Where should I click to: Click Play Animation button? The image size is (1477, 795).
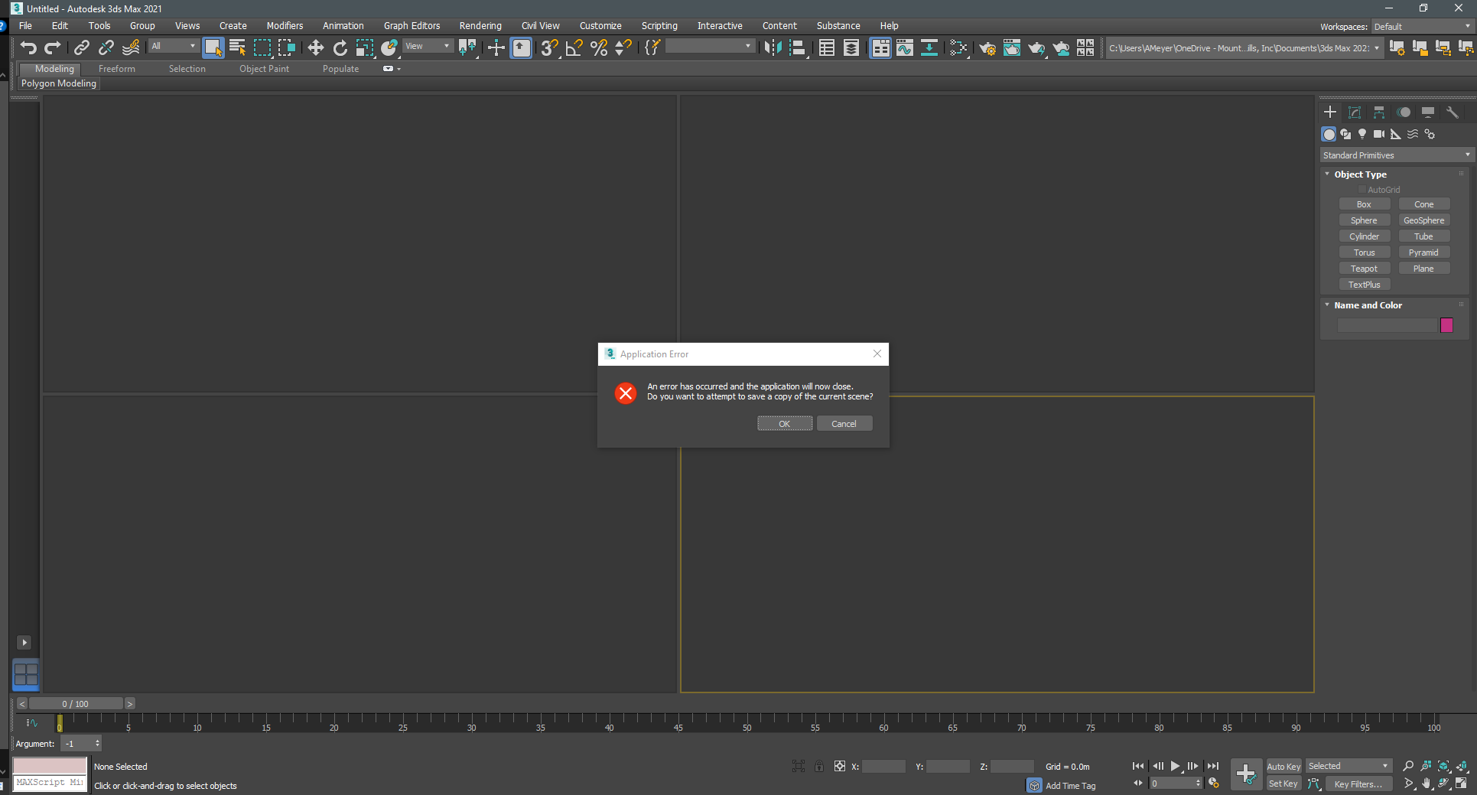1176,766
